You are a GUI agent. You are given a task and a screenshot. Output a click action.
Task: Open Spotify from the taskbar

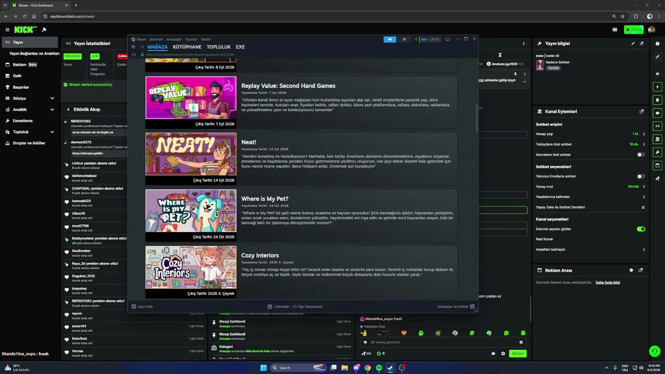click(379, 368)
